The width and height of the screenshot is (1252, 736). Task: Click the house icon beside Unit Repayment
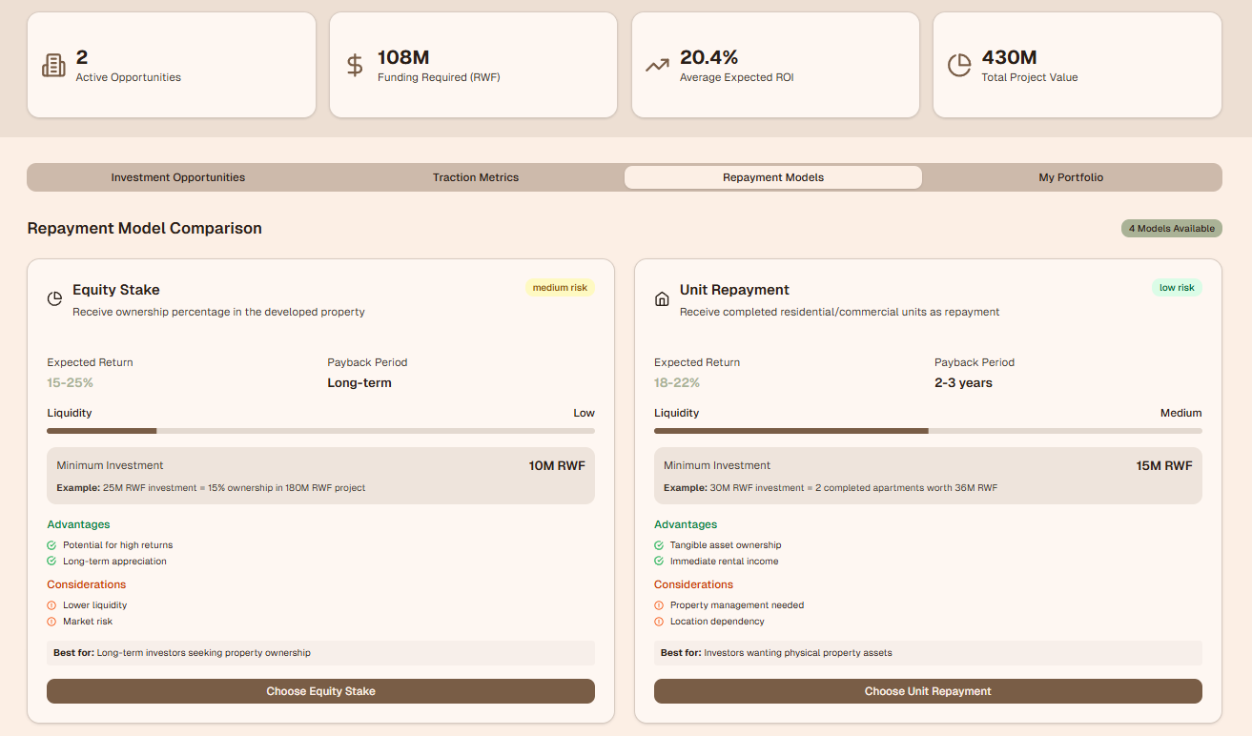click(662, 299)
